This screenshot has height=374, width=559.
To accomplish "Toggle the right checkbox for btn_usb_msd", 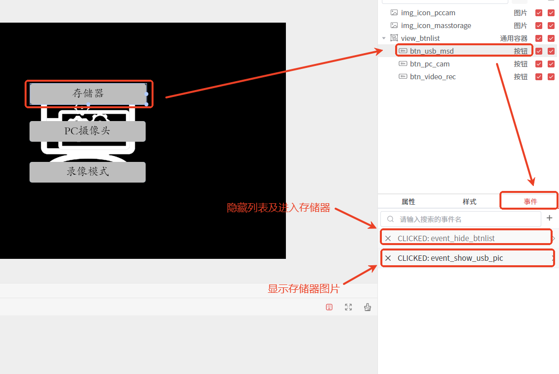I will click(551, 51).
